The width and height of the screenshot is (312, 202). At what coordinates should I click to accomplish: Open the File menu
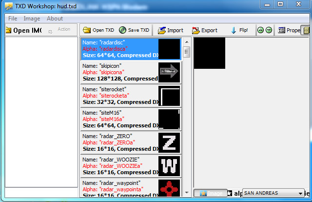(x=13, y=19)
